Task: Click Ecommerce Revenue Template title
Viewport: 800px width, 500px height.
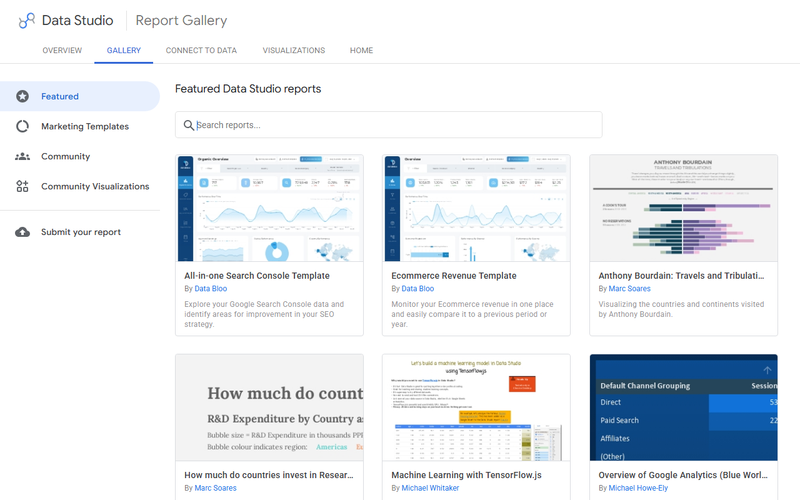Action: pyautogui.click(x=454, y=276)
